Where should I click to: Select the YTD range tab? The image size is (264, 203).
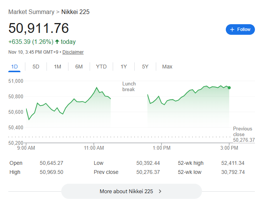[x=101, y=67]
